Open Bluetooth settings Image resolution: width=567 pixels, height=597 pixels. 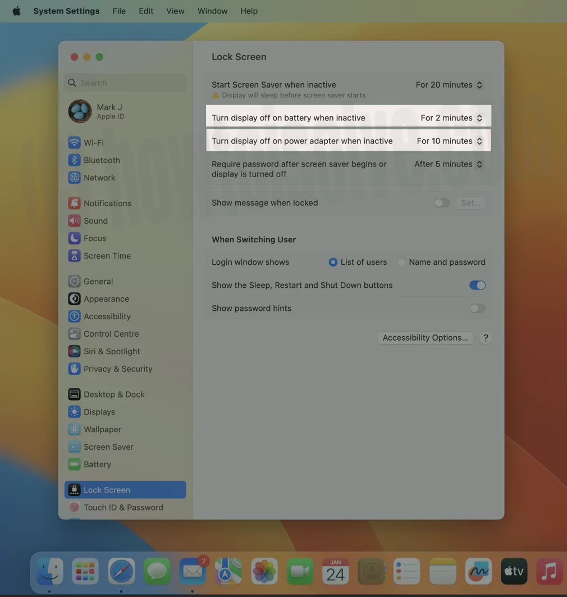point(101,160)
